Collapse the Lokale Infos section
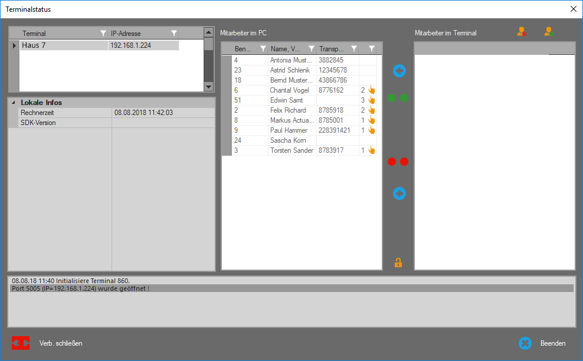 (x=14, y=103)
